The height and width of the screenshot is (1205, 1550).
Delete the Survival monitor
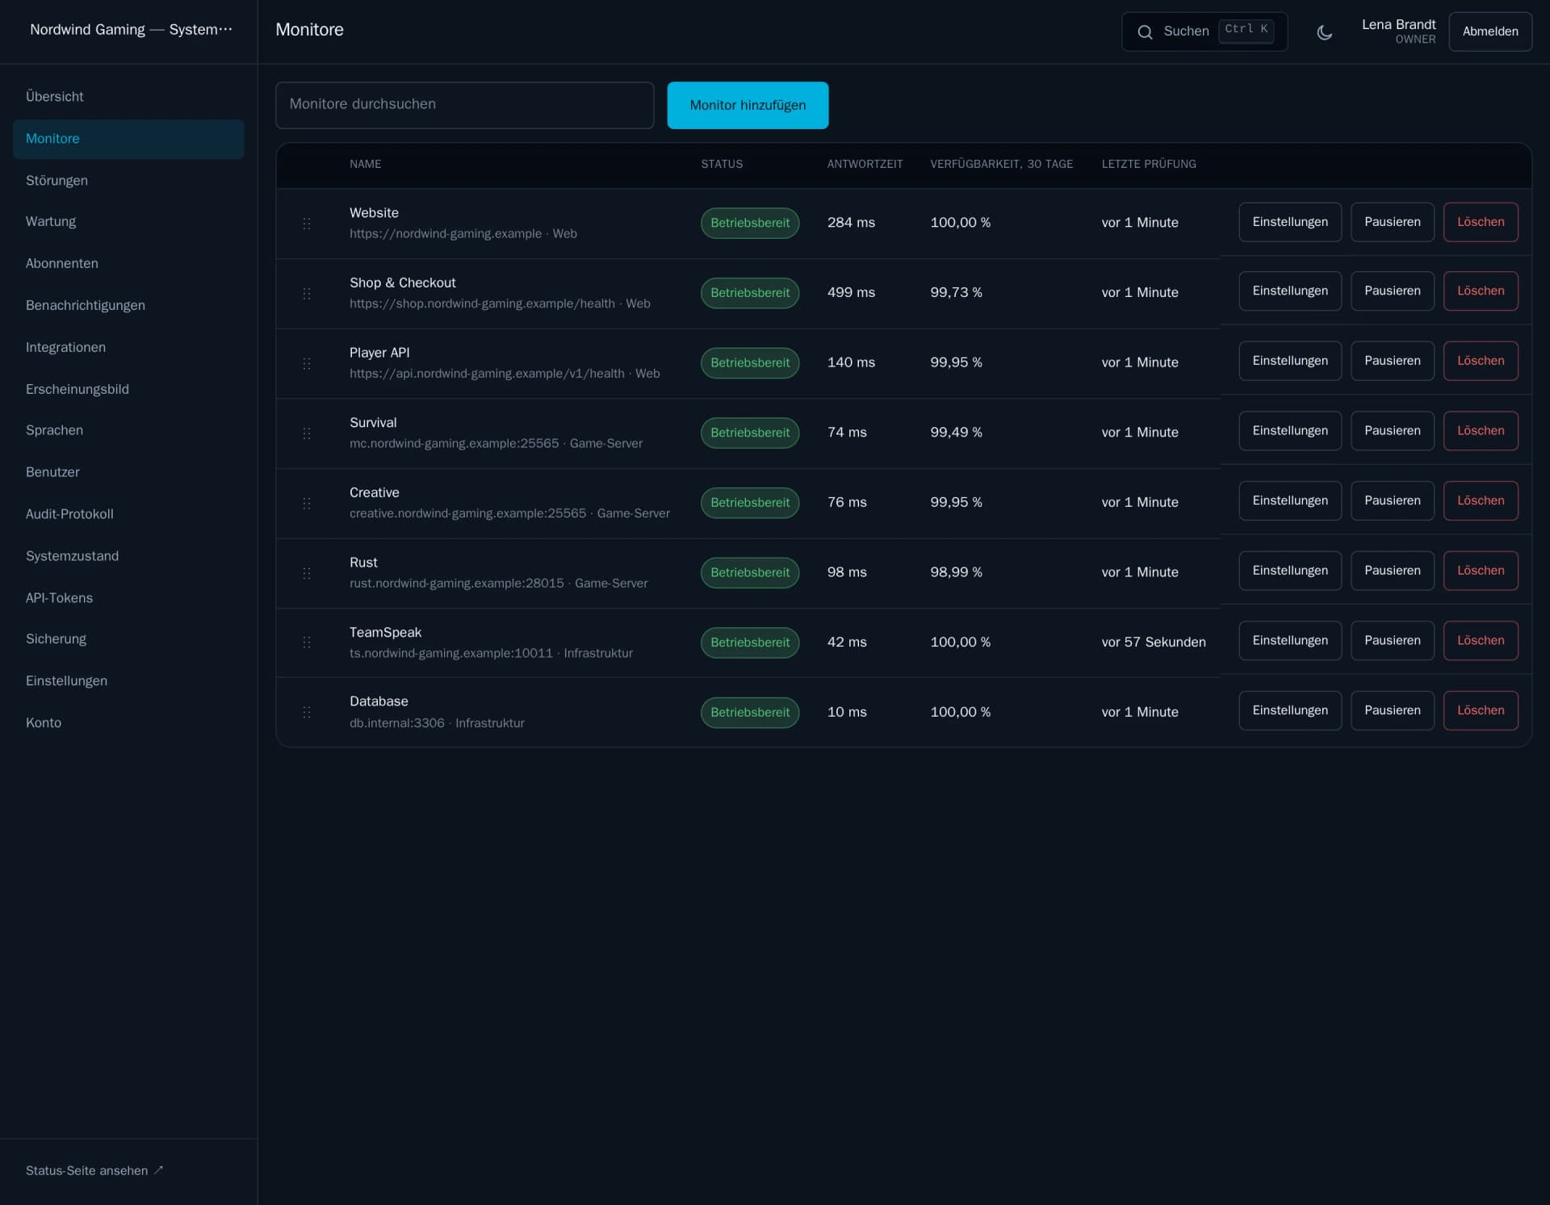pos(1481,431)
